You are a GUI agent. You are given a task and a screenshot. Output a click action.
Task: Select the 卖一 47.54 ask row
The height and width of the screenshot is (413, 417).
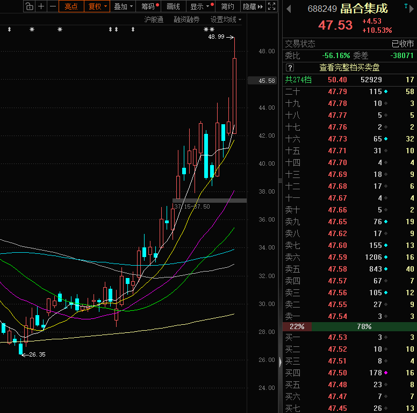point(349,316)
